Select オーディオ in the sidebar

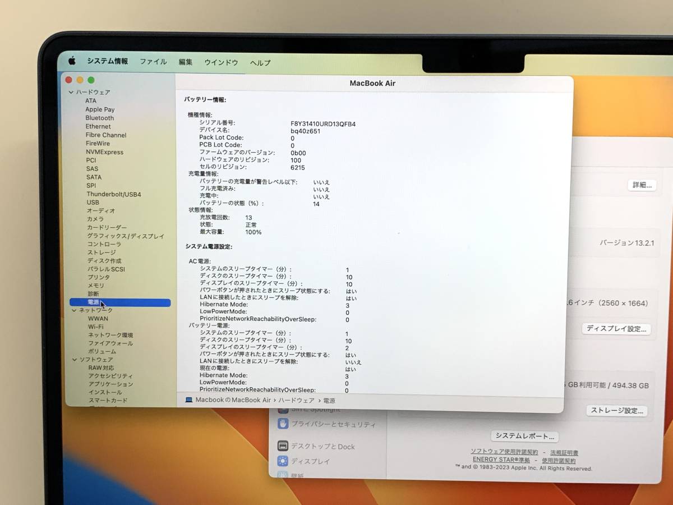pos(101,211)
